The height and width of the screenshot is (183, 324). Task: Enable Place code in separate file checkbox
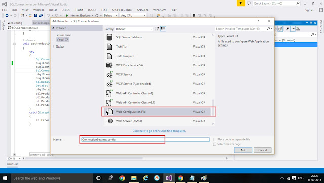coord(215,139)
